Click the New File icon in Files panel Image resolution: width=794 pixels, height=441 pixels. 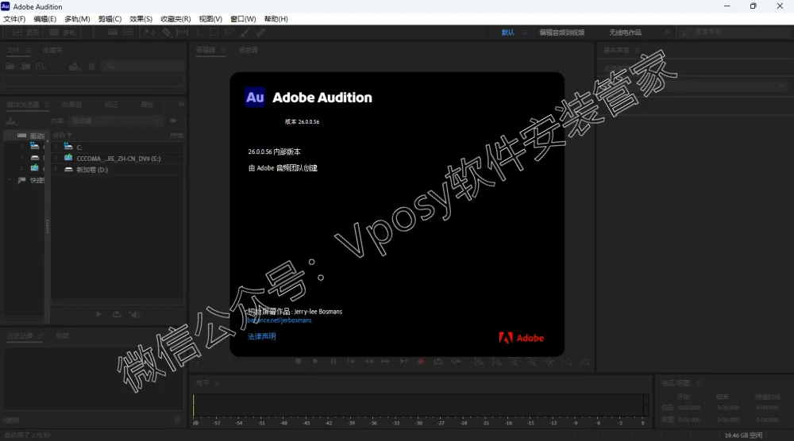41,67
